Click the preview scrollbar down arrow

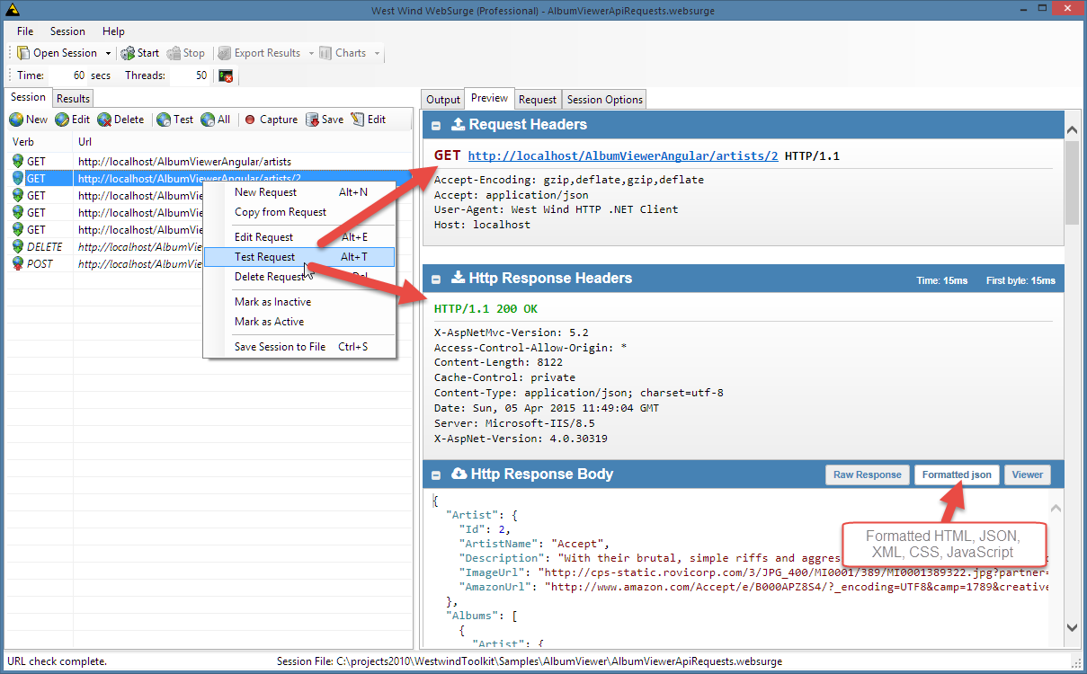(x=1072, y=628)
